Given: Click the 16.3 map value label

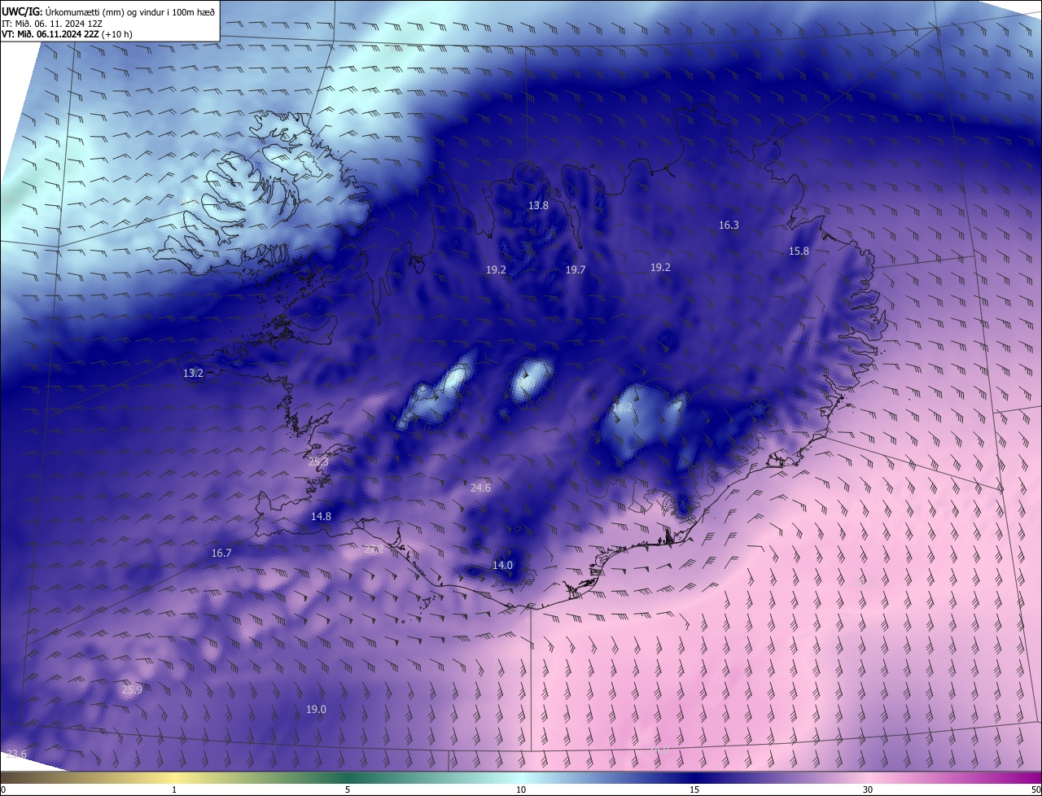Looking at the screenshot, I should (x=729, y=225).
